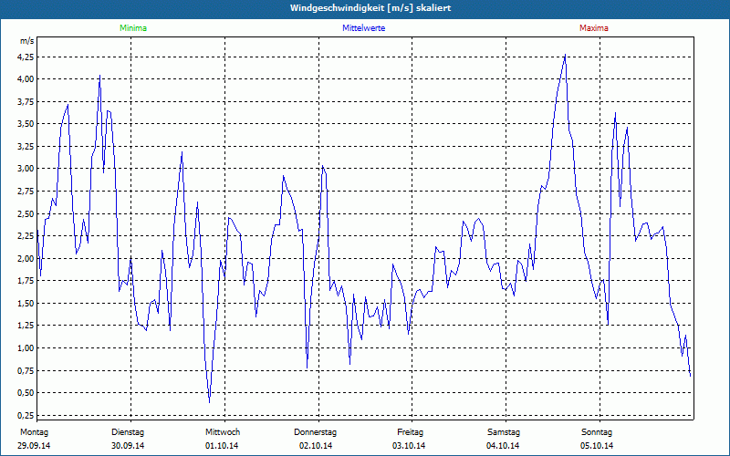Screen dimensions: 730x456
Task: Click the 1,75 y-axis value
Action: (x=26, y=281)
